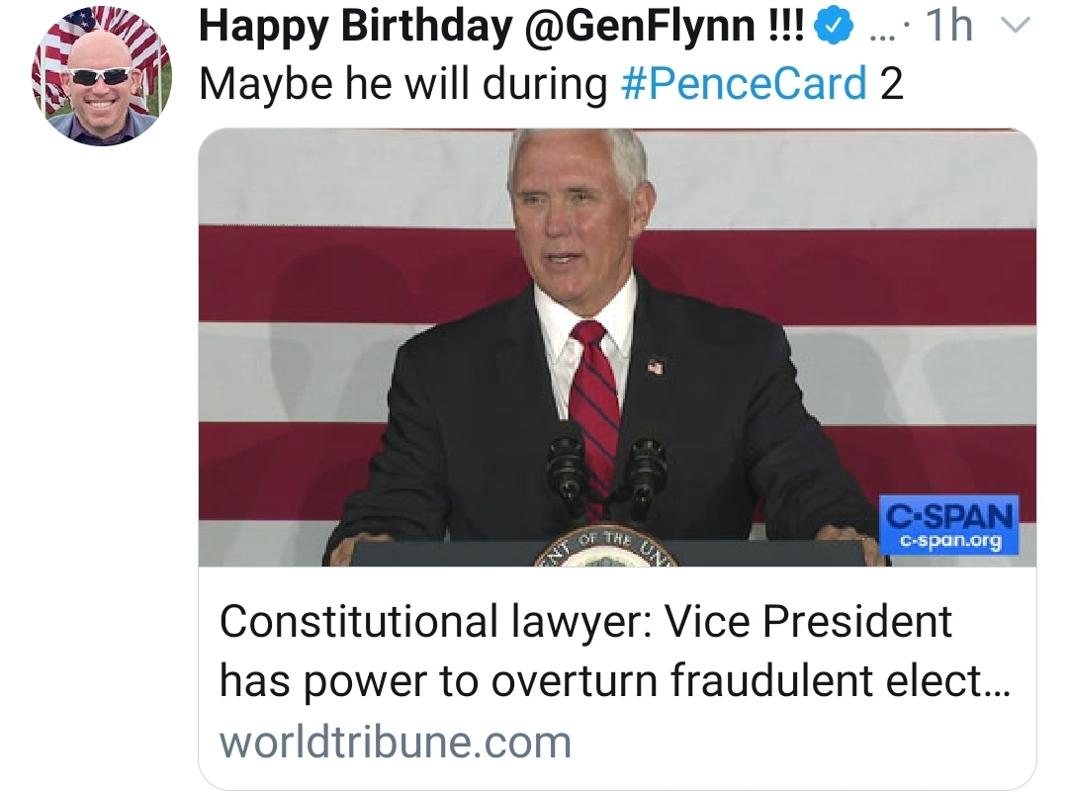Open the #PenceCard hashtag
The height and width of the screenshot is (792, 1068).
tap(744, 85)
